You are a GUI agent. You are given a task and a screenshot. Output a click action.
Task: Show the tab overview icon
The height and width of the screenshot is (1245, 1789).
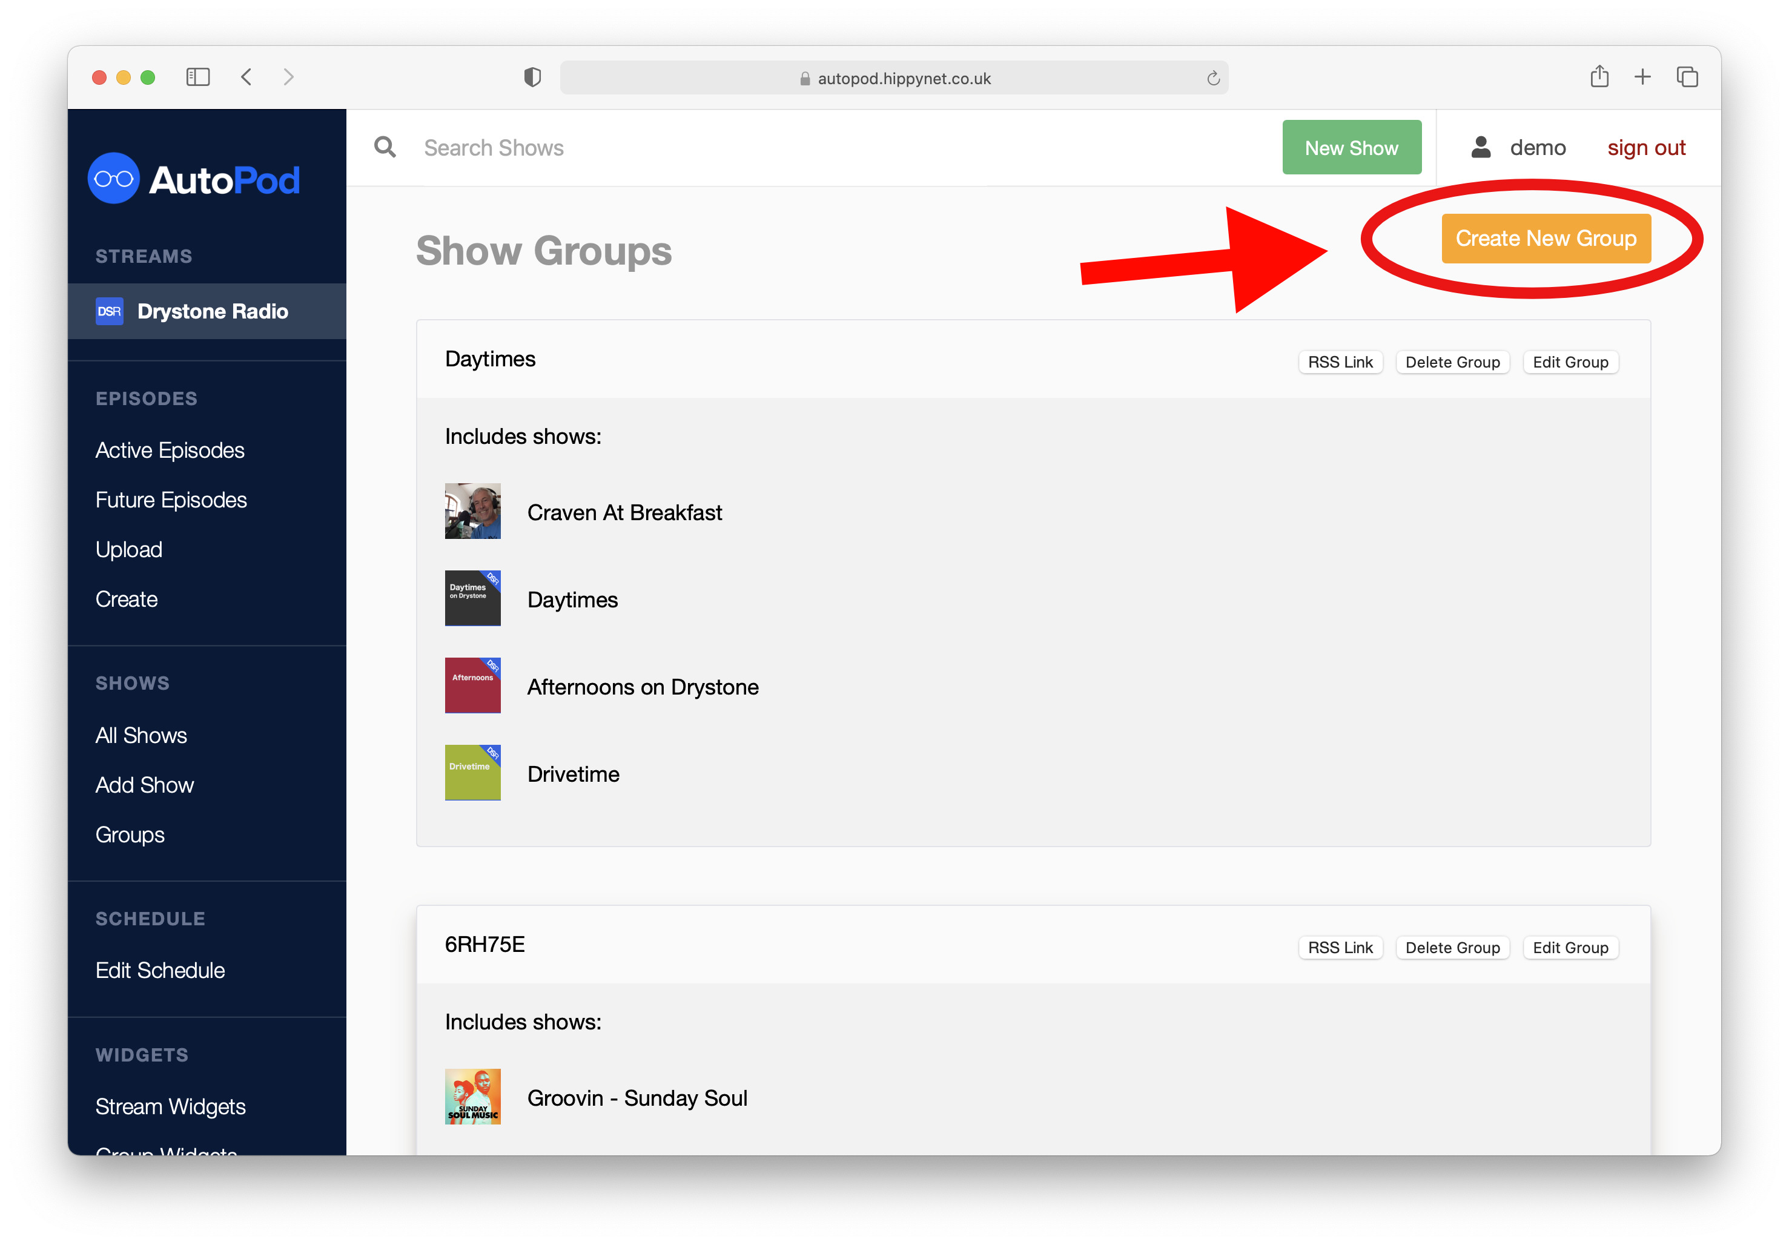[x=1687, y=77]
